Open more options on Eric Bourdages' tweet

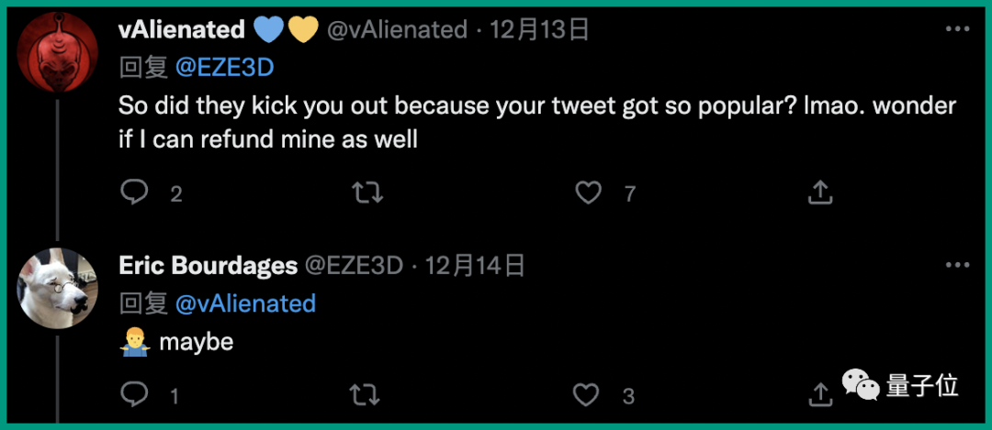pyautogui.click(x=957, y=266)
